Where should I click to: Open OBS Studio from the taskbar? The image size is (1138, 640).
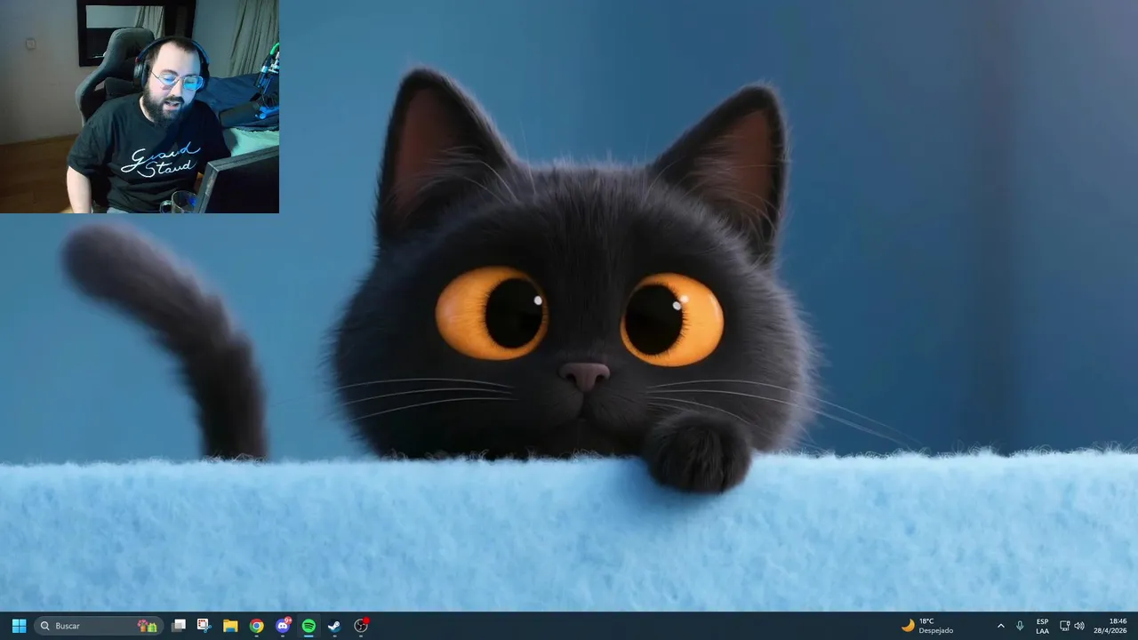click(361, 626)
